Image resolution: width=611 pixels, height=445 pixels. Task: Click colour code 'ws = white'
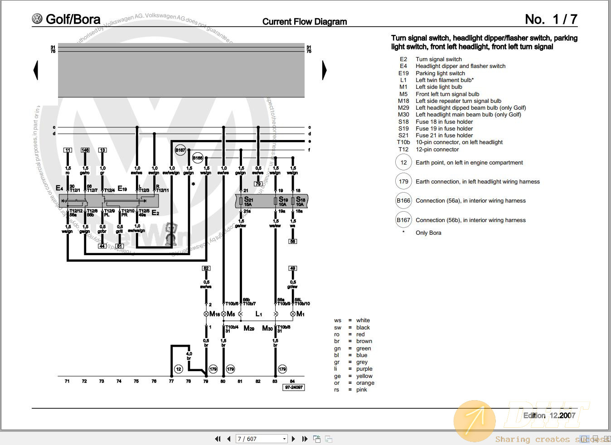coord(352,320)
